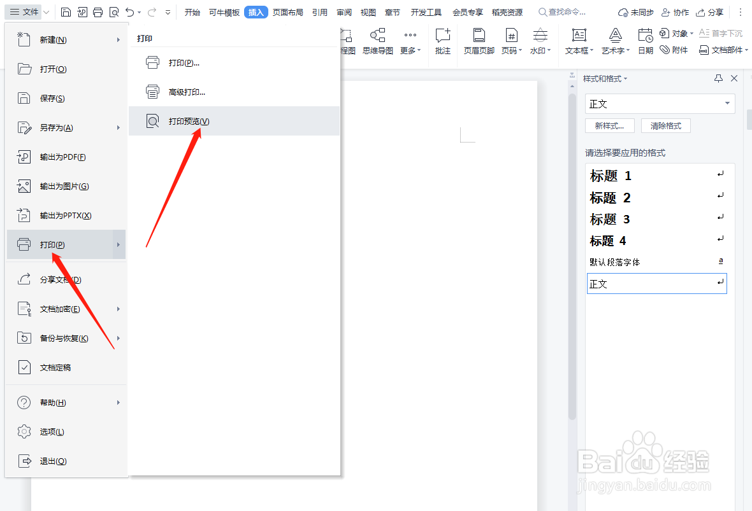Apply the 默认段落字体 style
752x511 pixels.
click(657, 262)
